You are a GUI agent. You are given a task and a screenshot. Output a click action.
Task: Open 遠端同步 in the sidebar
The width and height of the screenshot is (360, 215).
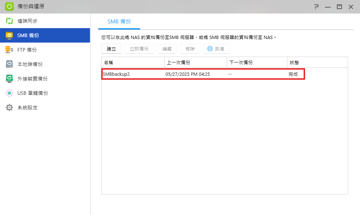(45, 21)
